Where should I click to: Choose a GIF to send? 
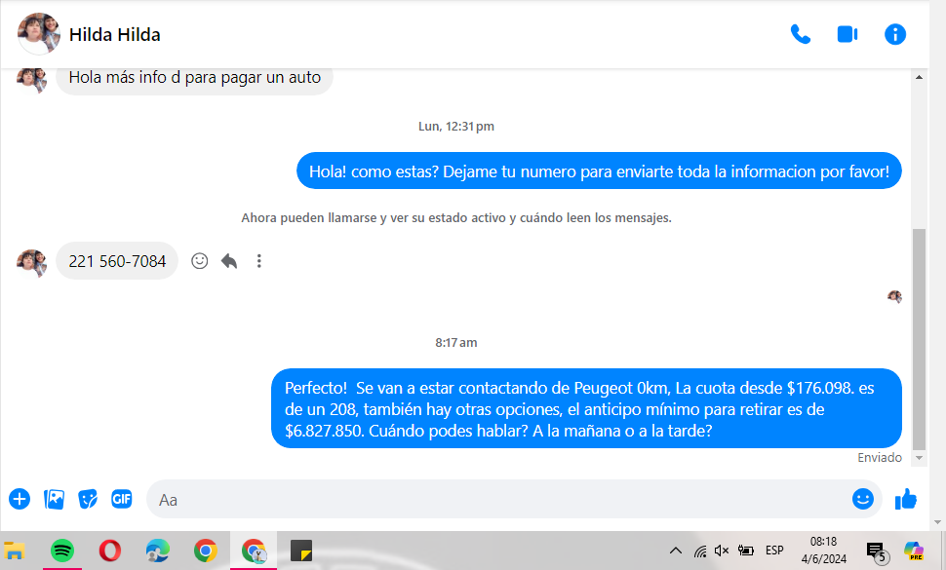coord(122,499)
